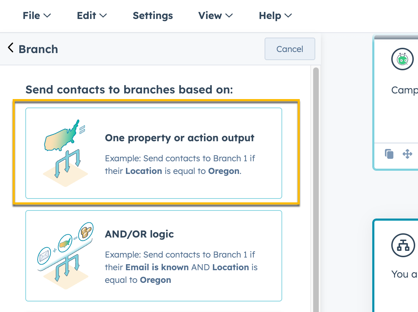Expand the Edit dropdown
The image size is (418, 312).
(91, 15)
